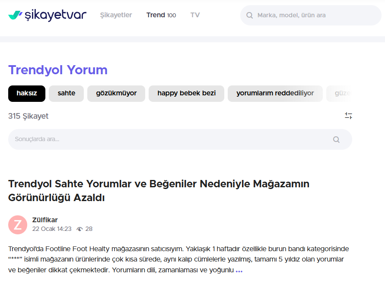Screen dimensions: 385x290
Task: Click Zülfikar's pink avatar icon
Action: tap(18, 224)
